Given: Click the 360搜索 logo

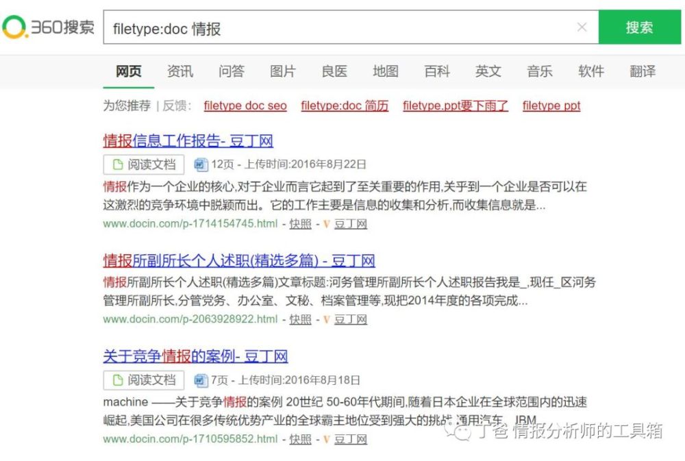Looking at the screenshot, I should [x=48, y=27].
